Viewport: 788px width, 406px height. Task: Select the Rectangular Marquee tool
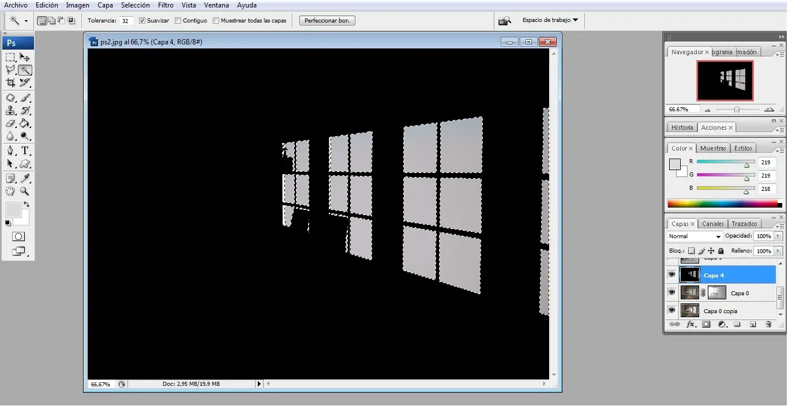10,57
